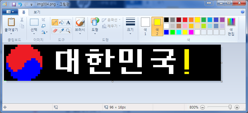Screen dimensions: 248x113
Task: Pick the green swatch in top row
Action: [204, 20]
